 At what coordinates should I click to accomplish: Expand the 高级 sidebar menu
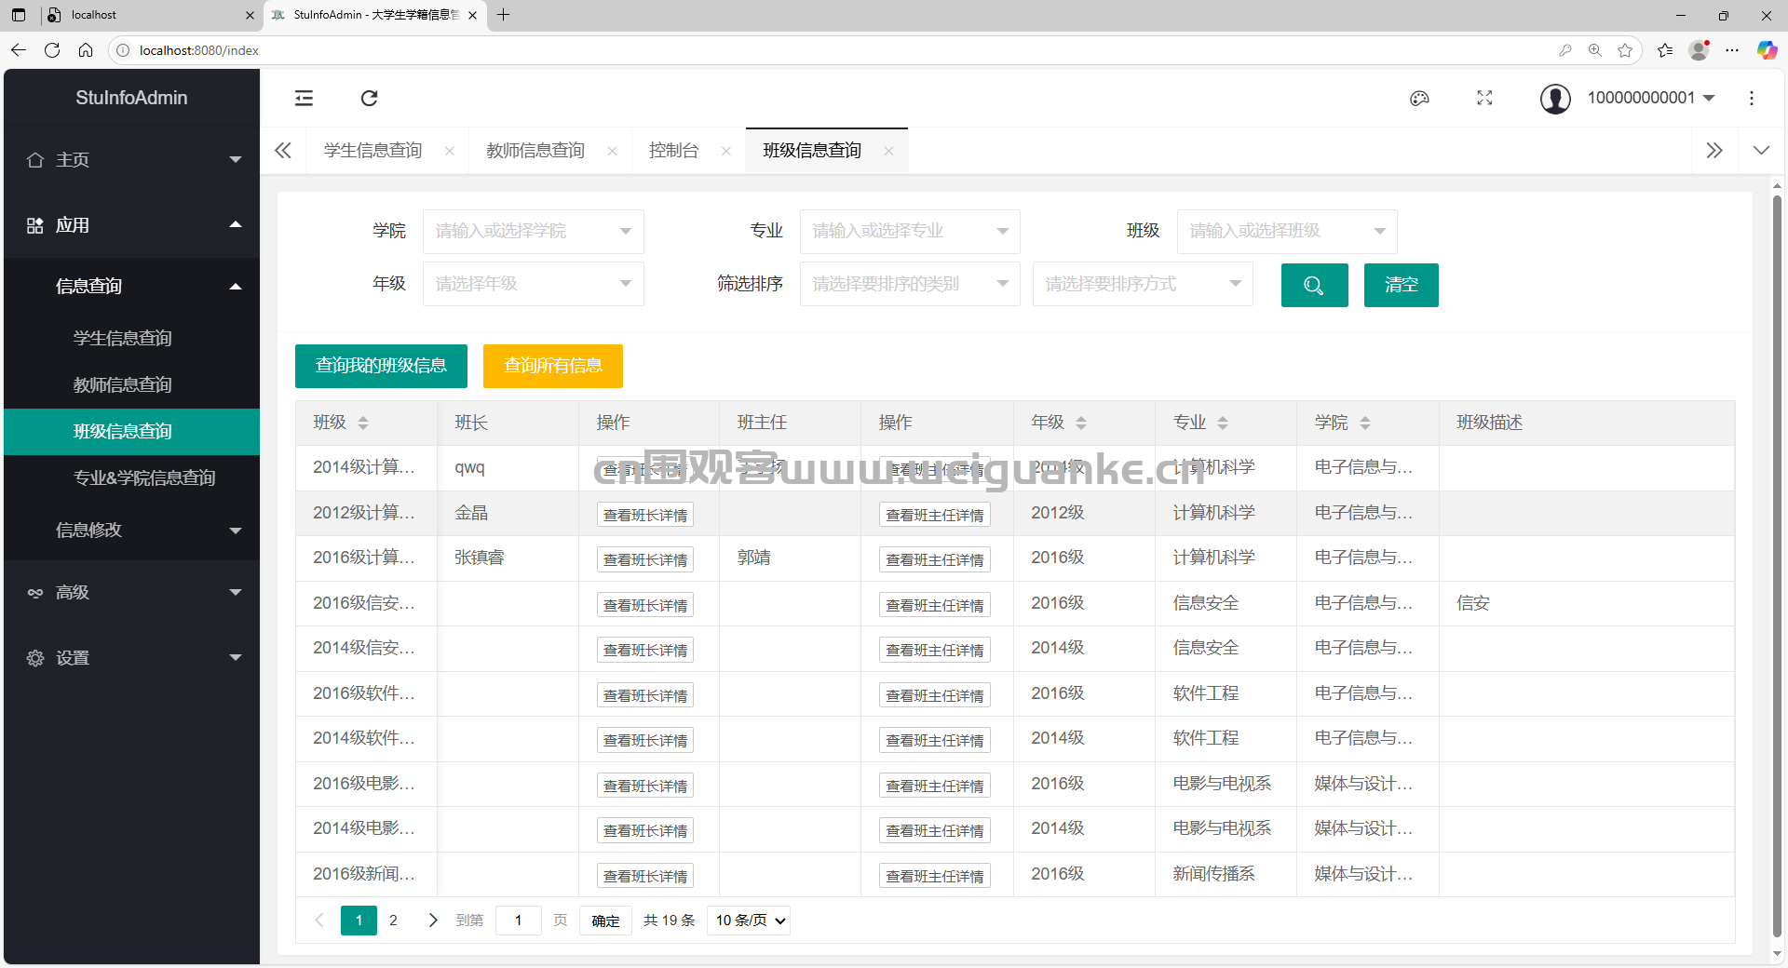(x=131, y=592)
